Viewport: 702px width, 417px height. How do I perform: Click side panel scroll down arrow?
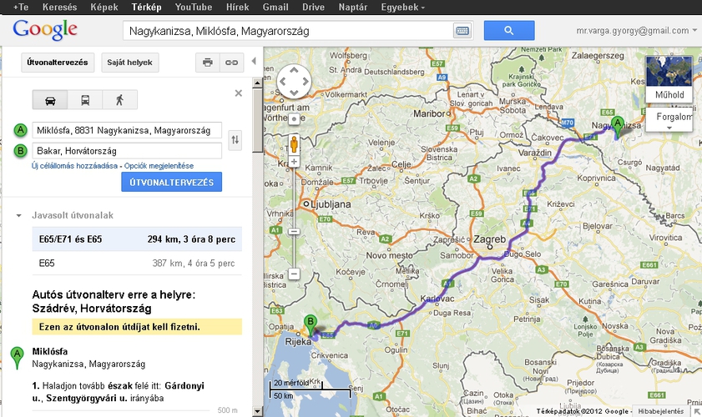click(x=257, y=411)
